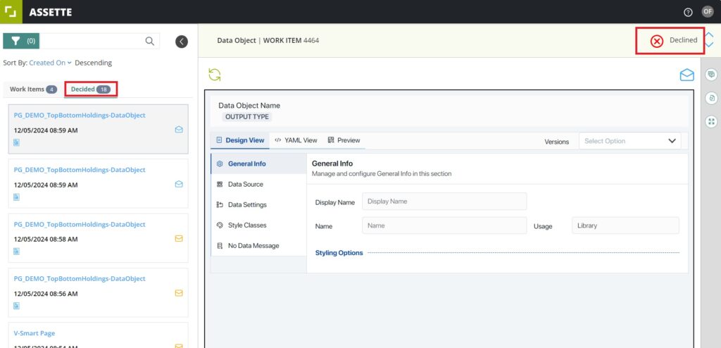Click envelope icon on 08:58 AM item
Screen dimensions: 721x348
point(179,238)
